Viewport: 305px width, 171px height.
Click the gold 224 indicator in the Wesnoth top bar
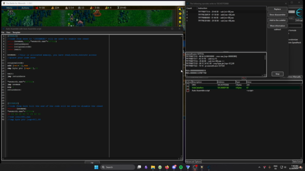(55, 8)
